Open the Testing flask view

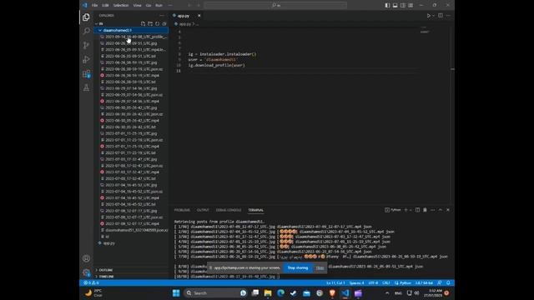point(86,87)
